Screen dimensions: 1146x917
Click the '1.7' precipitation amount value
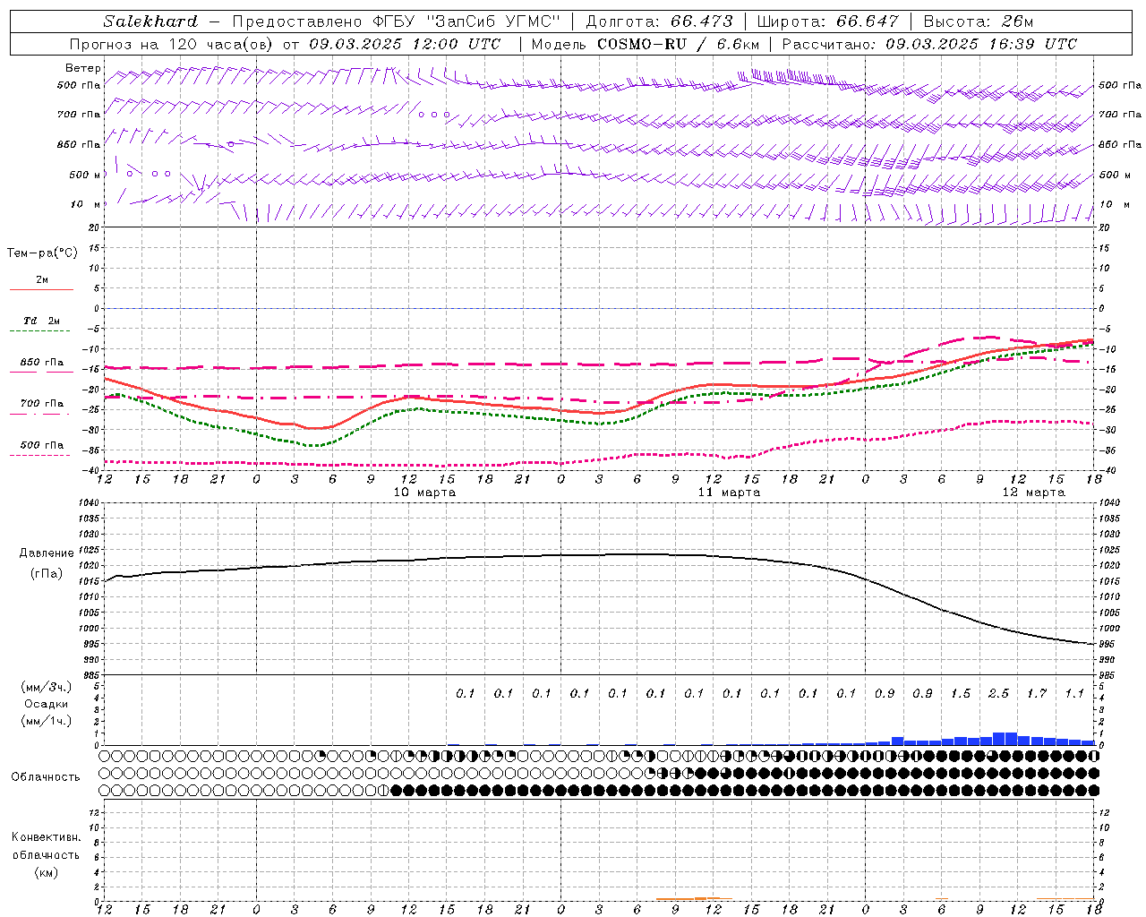[x=1037, y=694]
